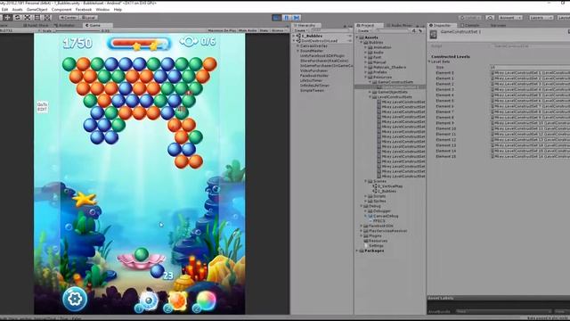570x321 pixels.
Task: Expand SoundMaster in the Hierarchy
Action: tap(297, 51)
